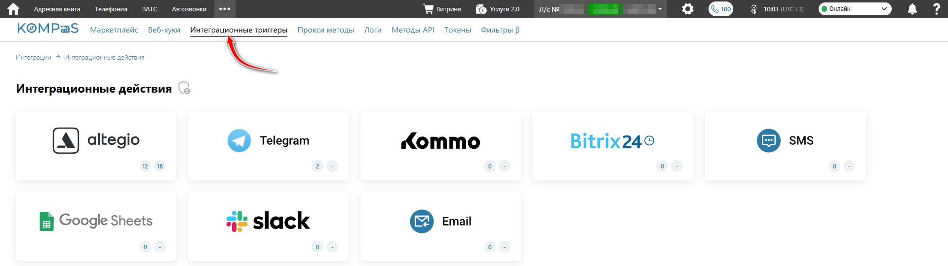Screen dimensions: 948x266
Task: Click the Slack logo icon
Action: coord(237,221)
